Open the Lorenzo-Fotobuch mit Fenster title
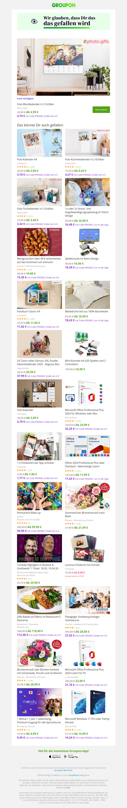The width and height of the screenshot is (127, 808). click(x=83, y=565)
